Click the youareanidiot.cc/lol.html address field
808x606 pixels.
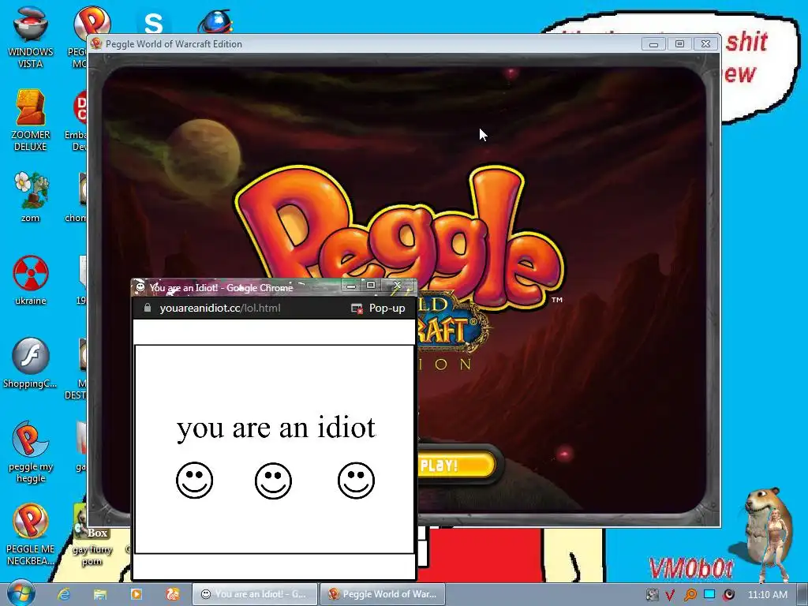point(220,309)
